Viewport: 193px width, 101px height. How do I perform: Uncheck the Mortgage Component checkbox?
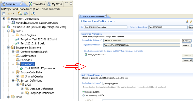pyautogui.click(x=86, y=55)
